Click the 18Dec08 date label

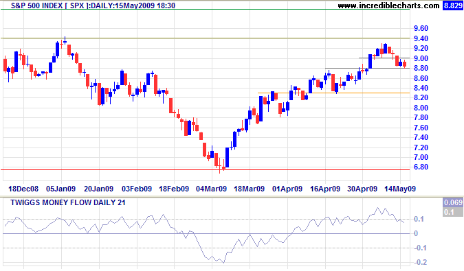click(23, 189)
